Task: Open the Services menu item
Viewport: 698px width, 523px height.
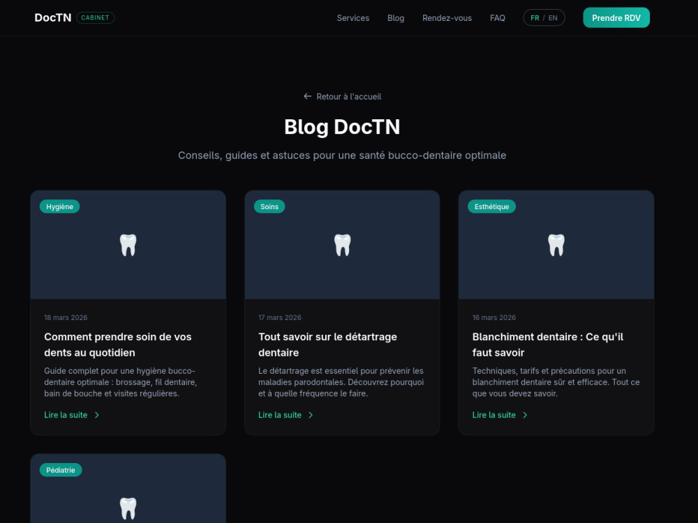Action: pos(353,18)
